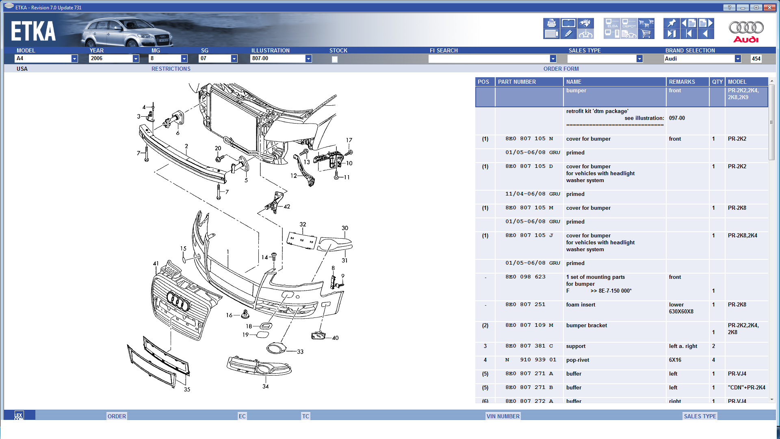Image resolution: width=780 pixels, height=439 pixels.
Task: Open the YEAR dropdown showing 2006
Action: click(x=114, y=59)
